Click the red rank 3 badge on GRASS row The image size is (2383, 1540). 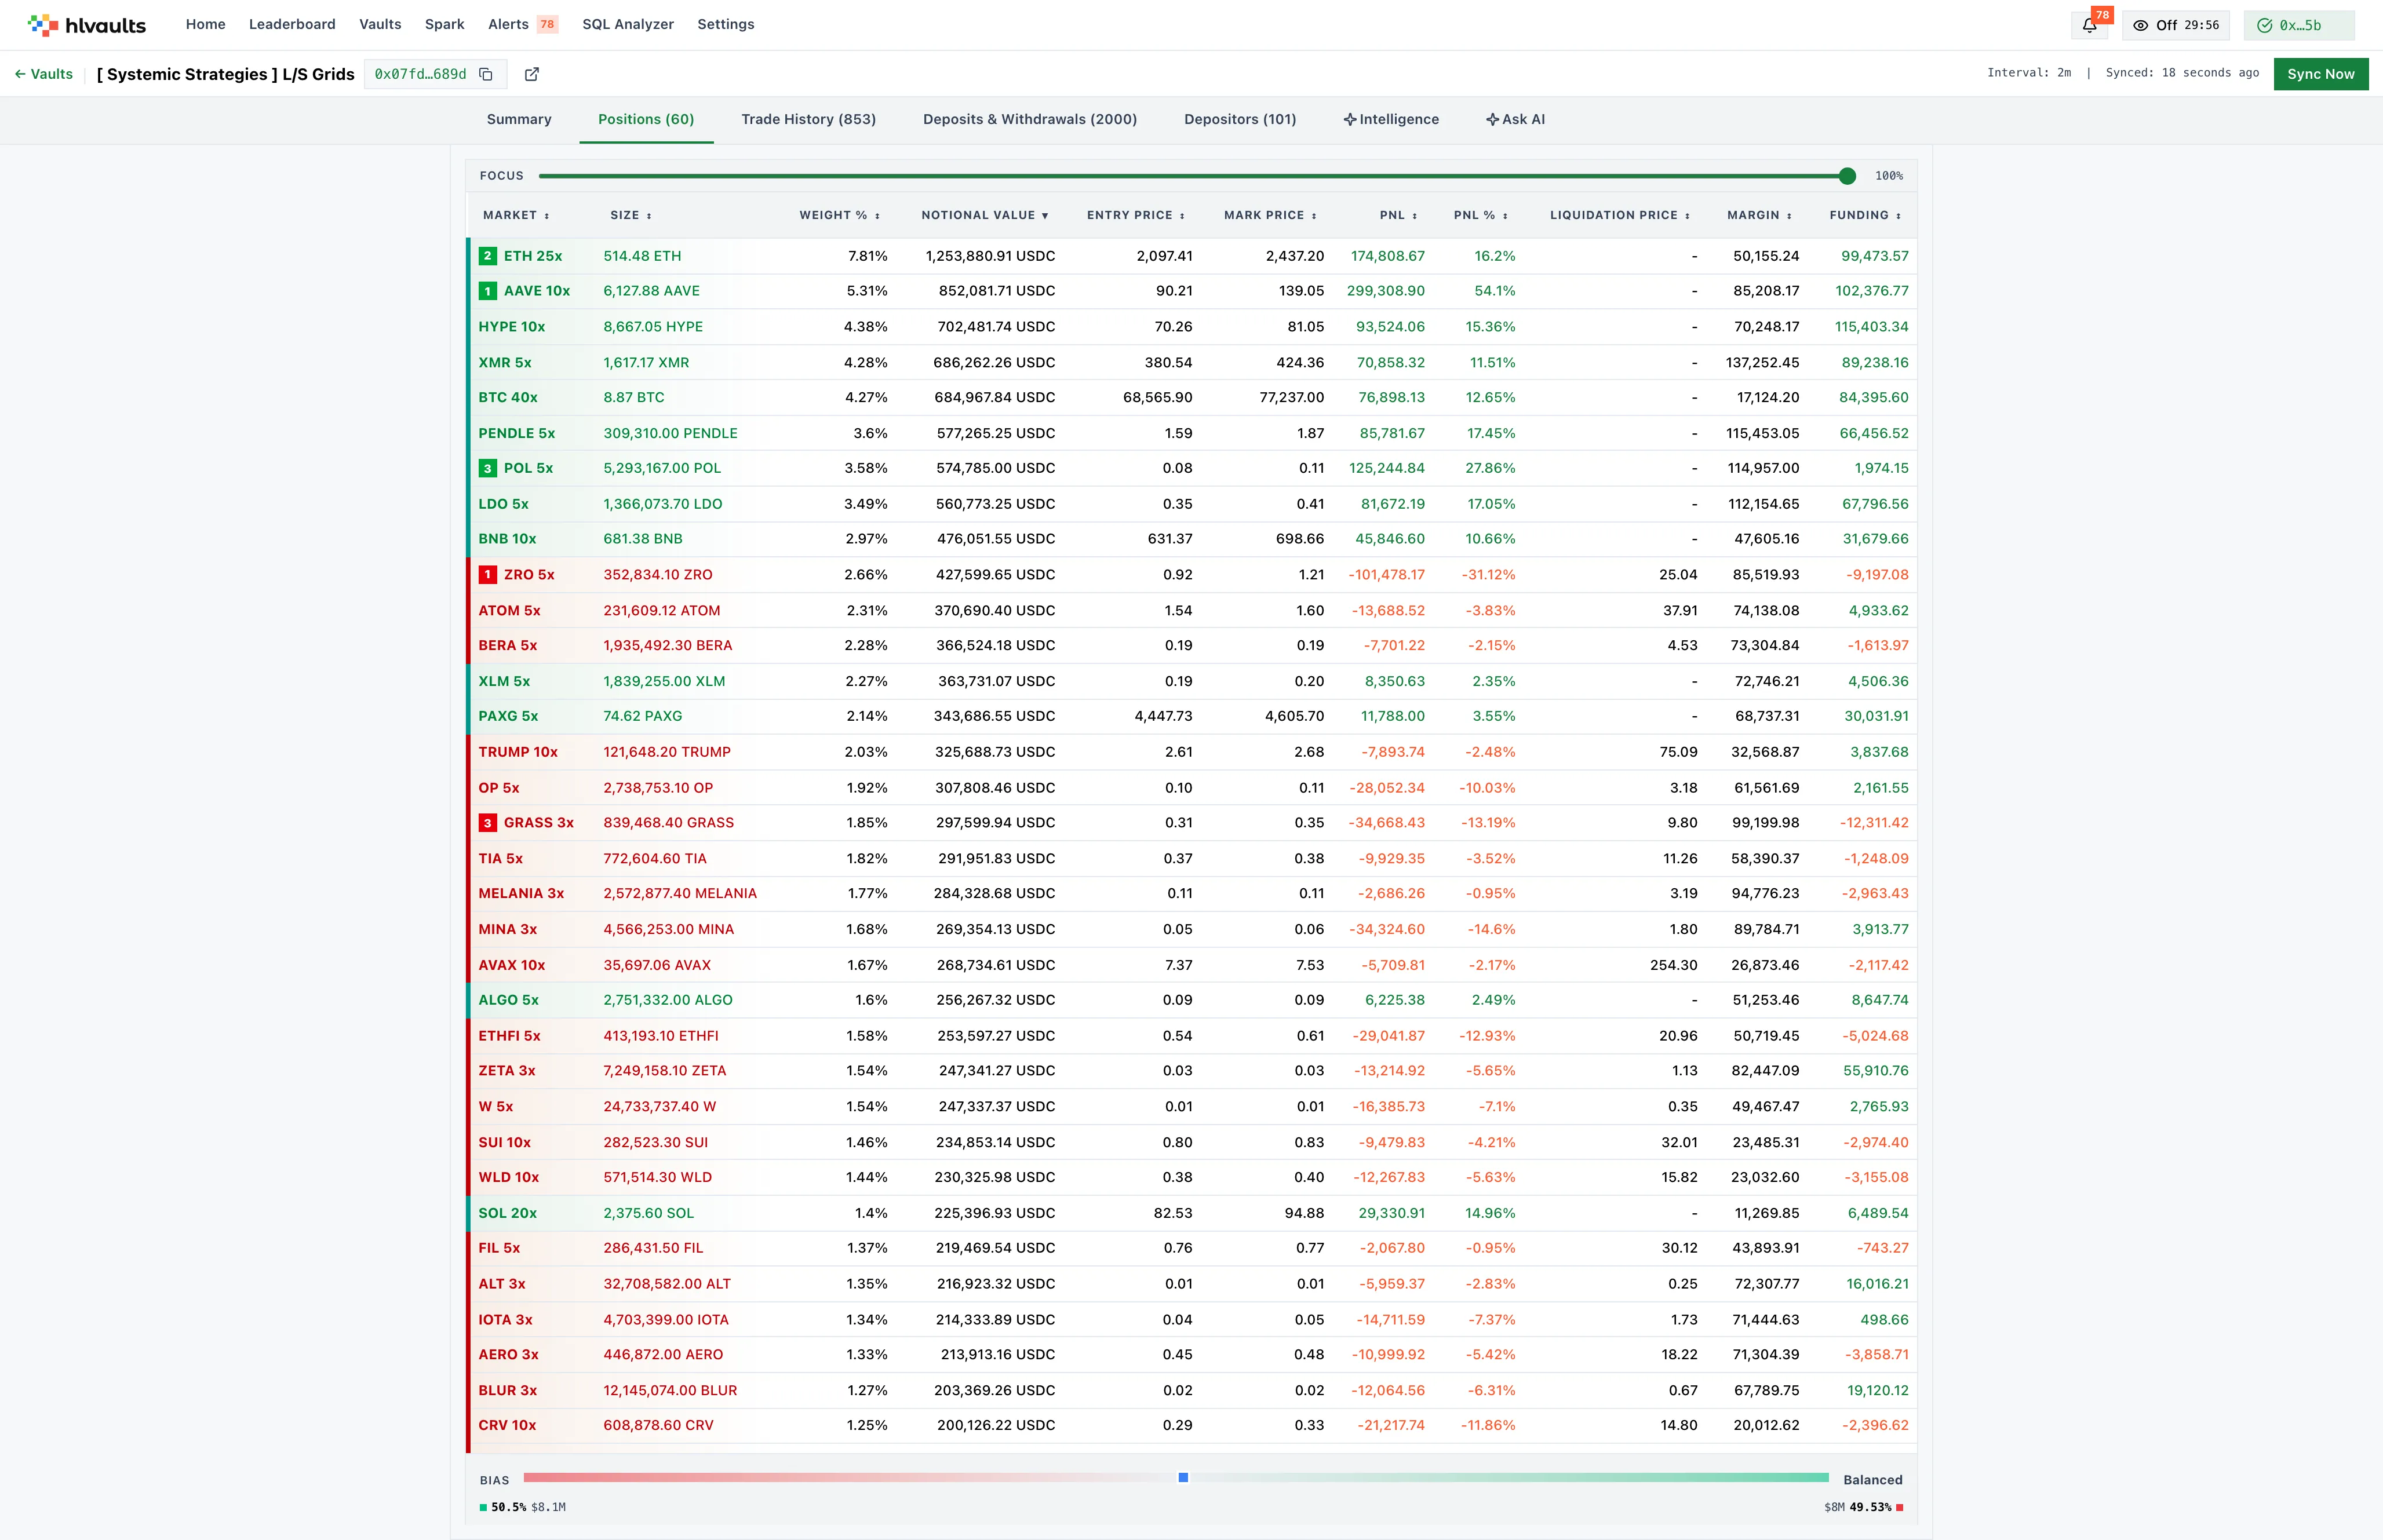[488, 823]
